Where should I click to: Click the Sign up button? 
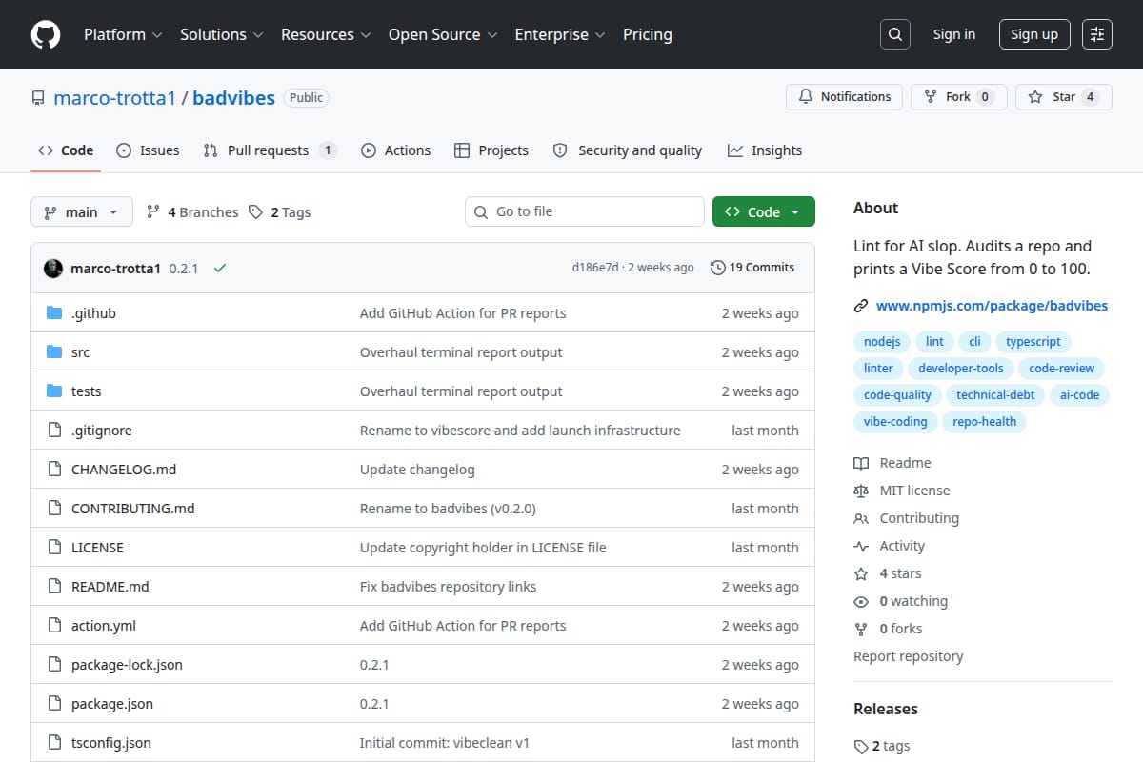pos(1034,34)
